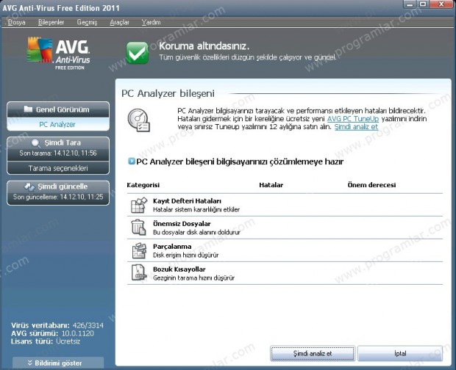
Task: Click the Koruma altındasınız status heading
Action: 204,46
